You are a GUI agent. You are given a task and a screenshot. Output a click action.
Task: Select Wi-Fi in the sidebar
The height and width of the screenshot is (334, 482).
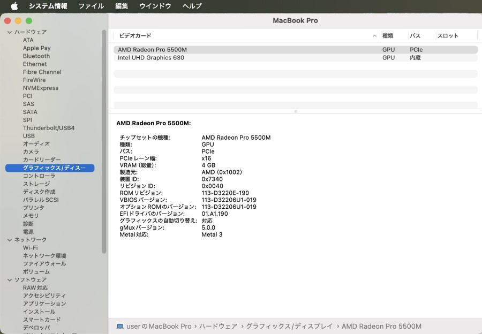click(x=30, y=248)
